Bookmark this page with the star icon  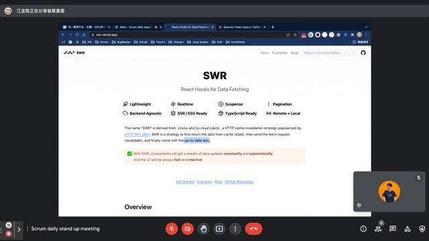pyautogui.click(x=295, y=35)
